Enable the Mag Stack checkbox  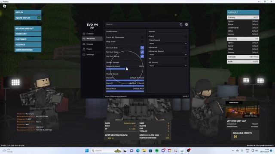[x=142, y=41]
